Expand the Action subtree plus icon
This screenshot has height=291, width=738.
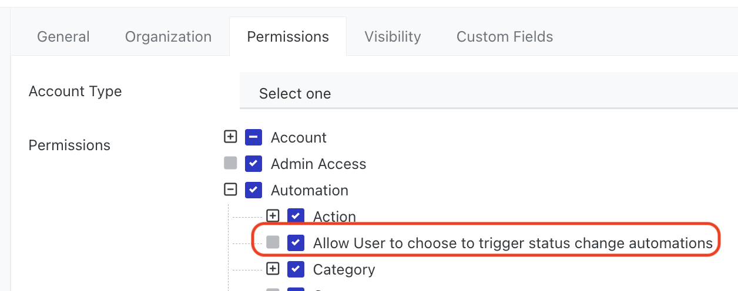(x=273, y=216)
